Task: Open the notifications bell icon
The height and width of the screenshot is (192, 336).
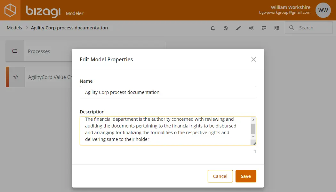Action: click(x=213, y=28)
